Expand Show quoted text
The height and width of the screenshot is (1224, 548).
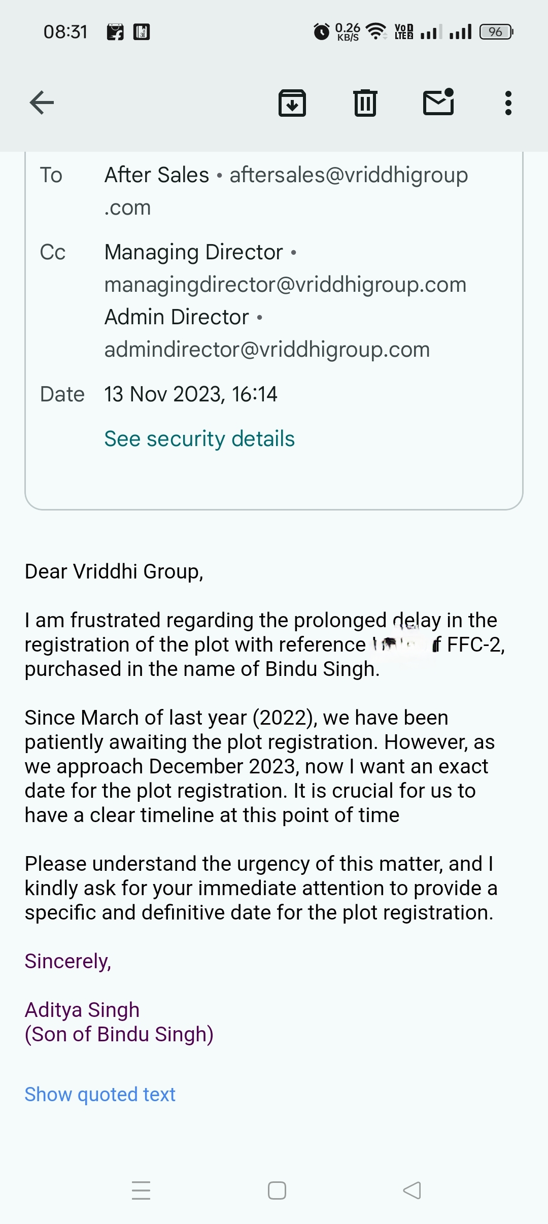pyautogui.click(x=100, y=1095)
